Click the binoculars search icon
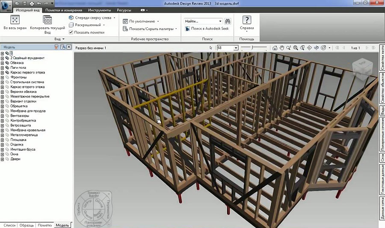385x228 pixels. click(x=228, y=21)
